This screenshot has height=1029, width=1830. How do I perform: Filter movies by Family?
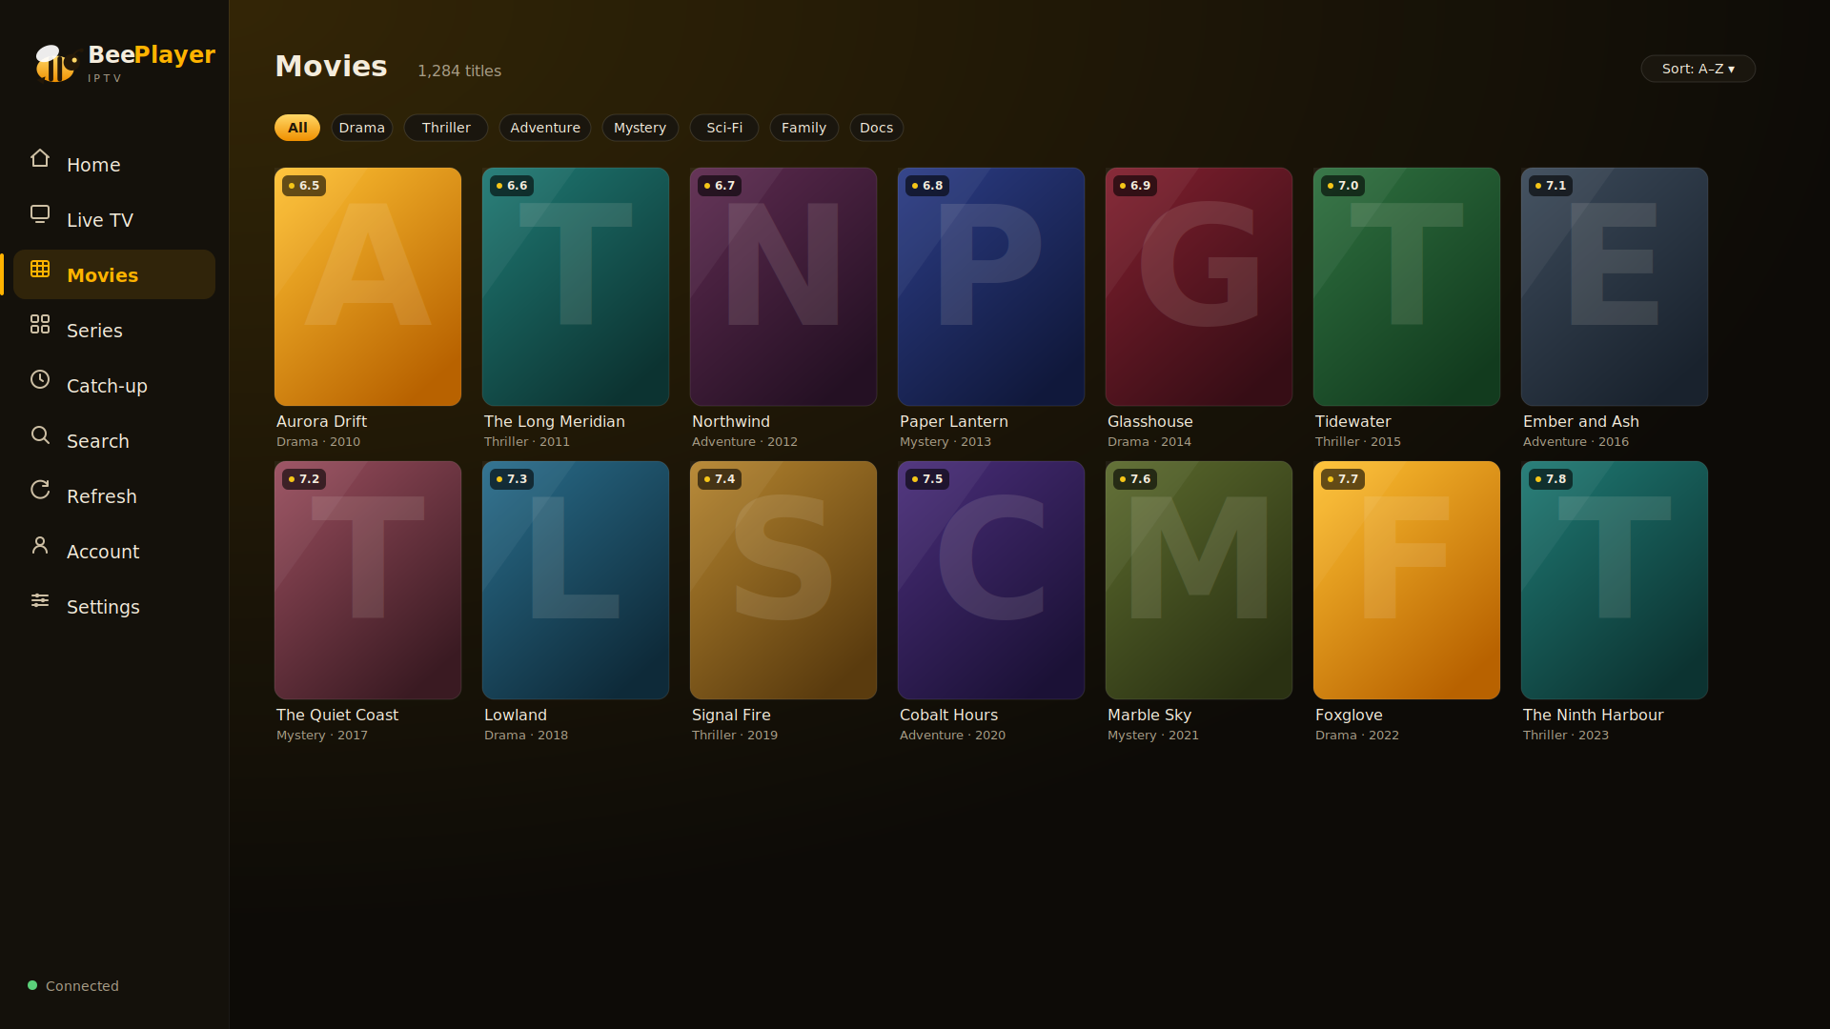(803, 128)
